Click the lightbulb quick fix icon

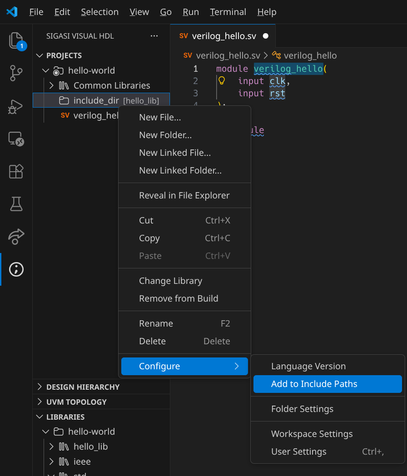coord(222,81)
